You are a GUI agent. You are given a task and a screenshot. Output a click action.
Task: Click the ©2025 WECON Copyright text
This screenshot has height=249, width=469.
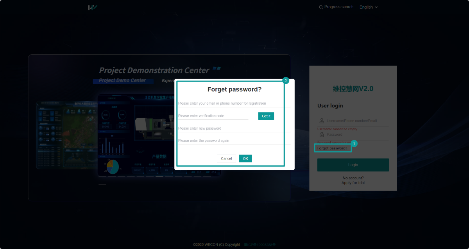pos(217,245)
